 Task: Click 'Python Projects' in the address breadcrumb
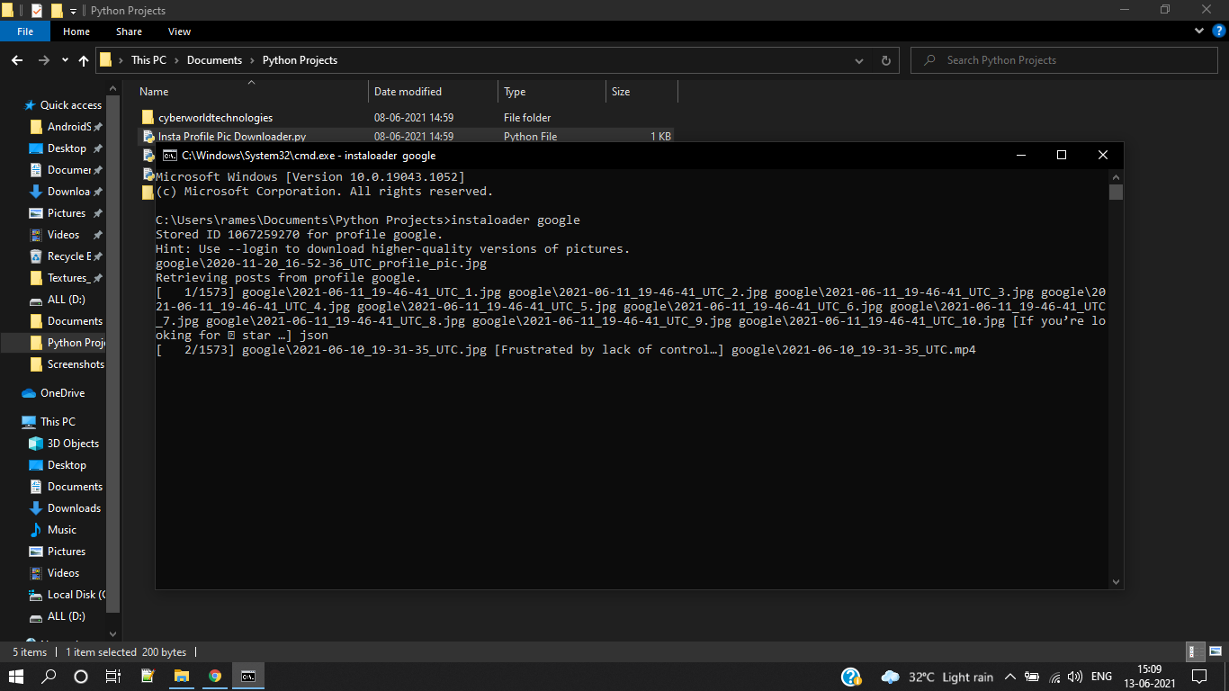pyautogui.click(x=300, y=60)
